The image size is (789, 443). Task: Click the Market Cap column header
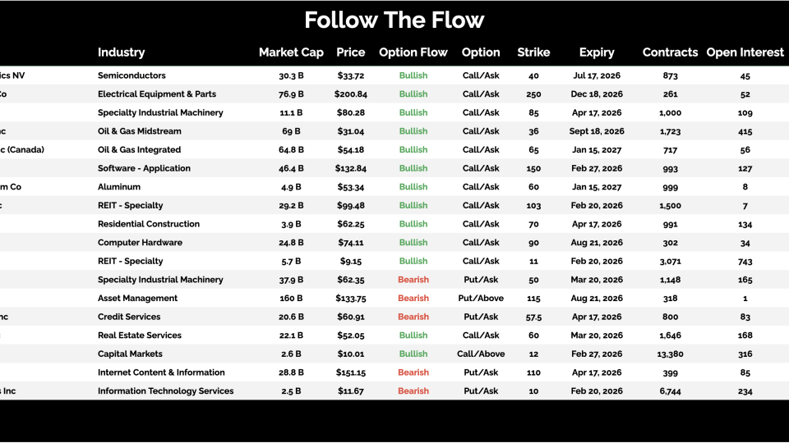pyautogui.click(x=291, y=53)
